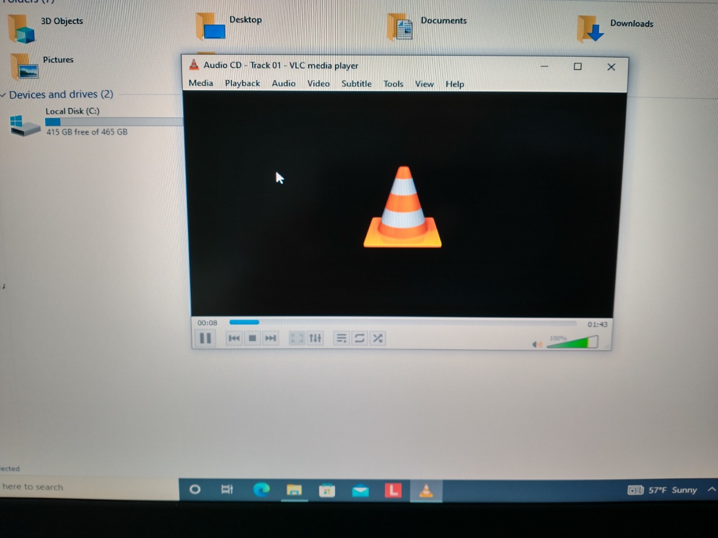The height and width of the screenshot is (538, 718).
Task: Click the total time 01:43
Action: point(598,324)
